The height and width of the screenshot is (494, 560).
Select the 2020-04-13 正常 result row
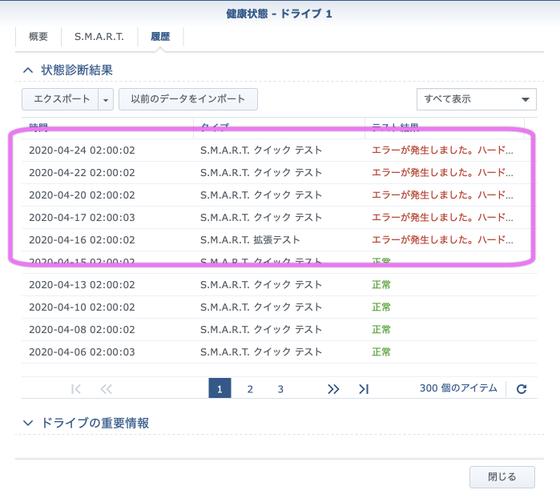pyautogui.click(x=272, y=284)
